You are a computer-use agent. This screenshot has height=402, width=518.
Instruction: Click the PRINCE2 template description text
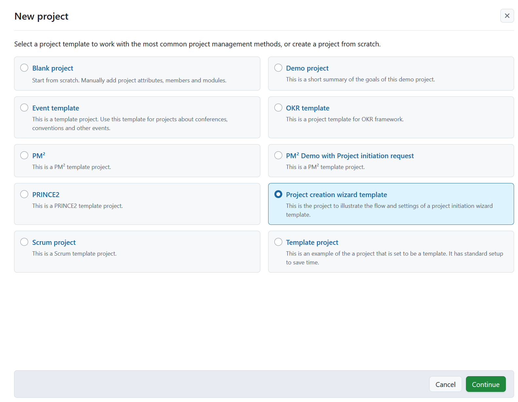(78, 206)
